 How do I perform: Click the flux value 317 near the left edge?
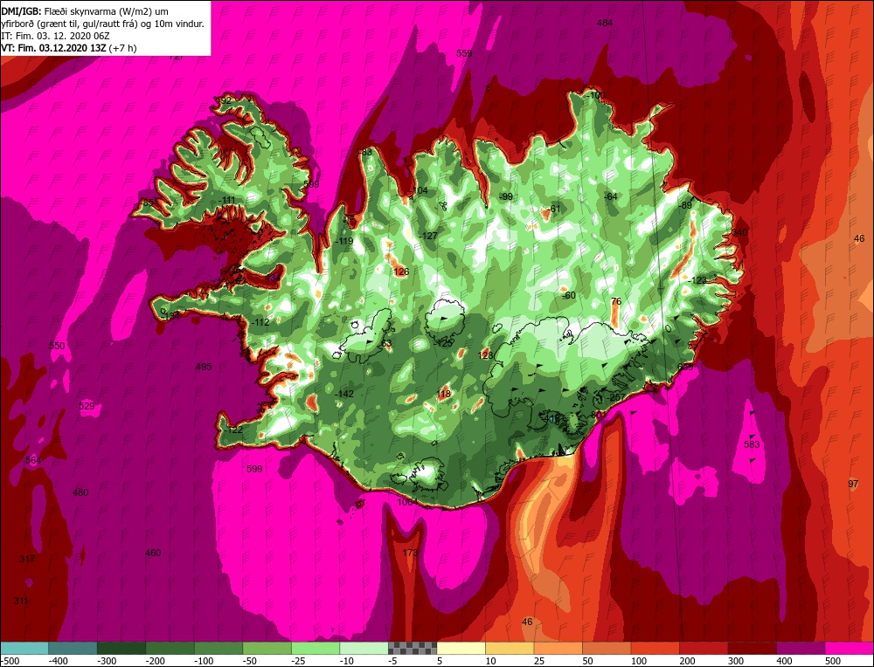pos(27,559)
